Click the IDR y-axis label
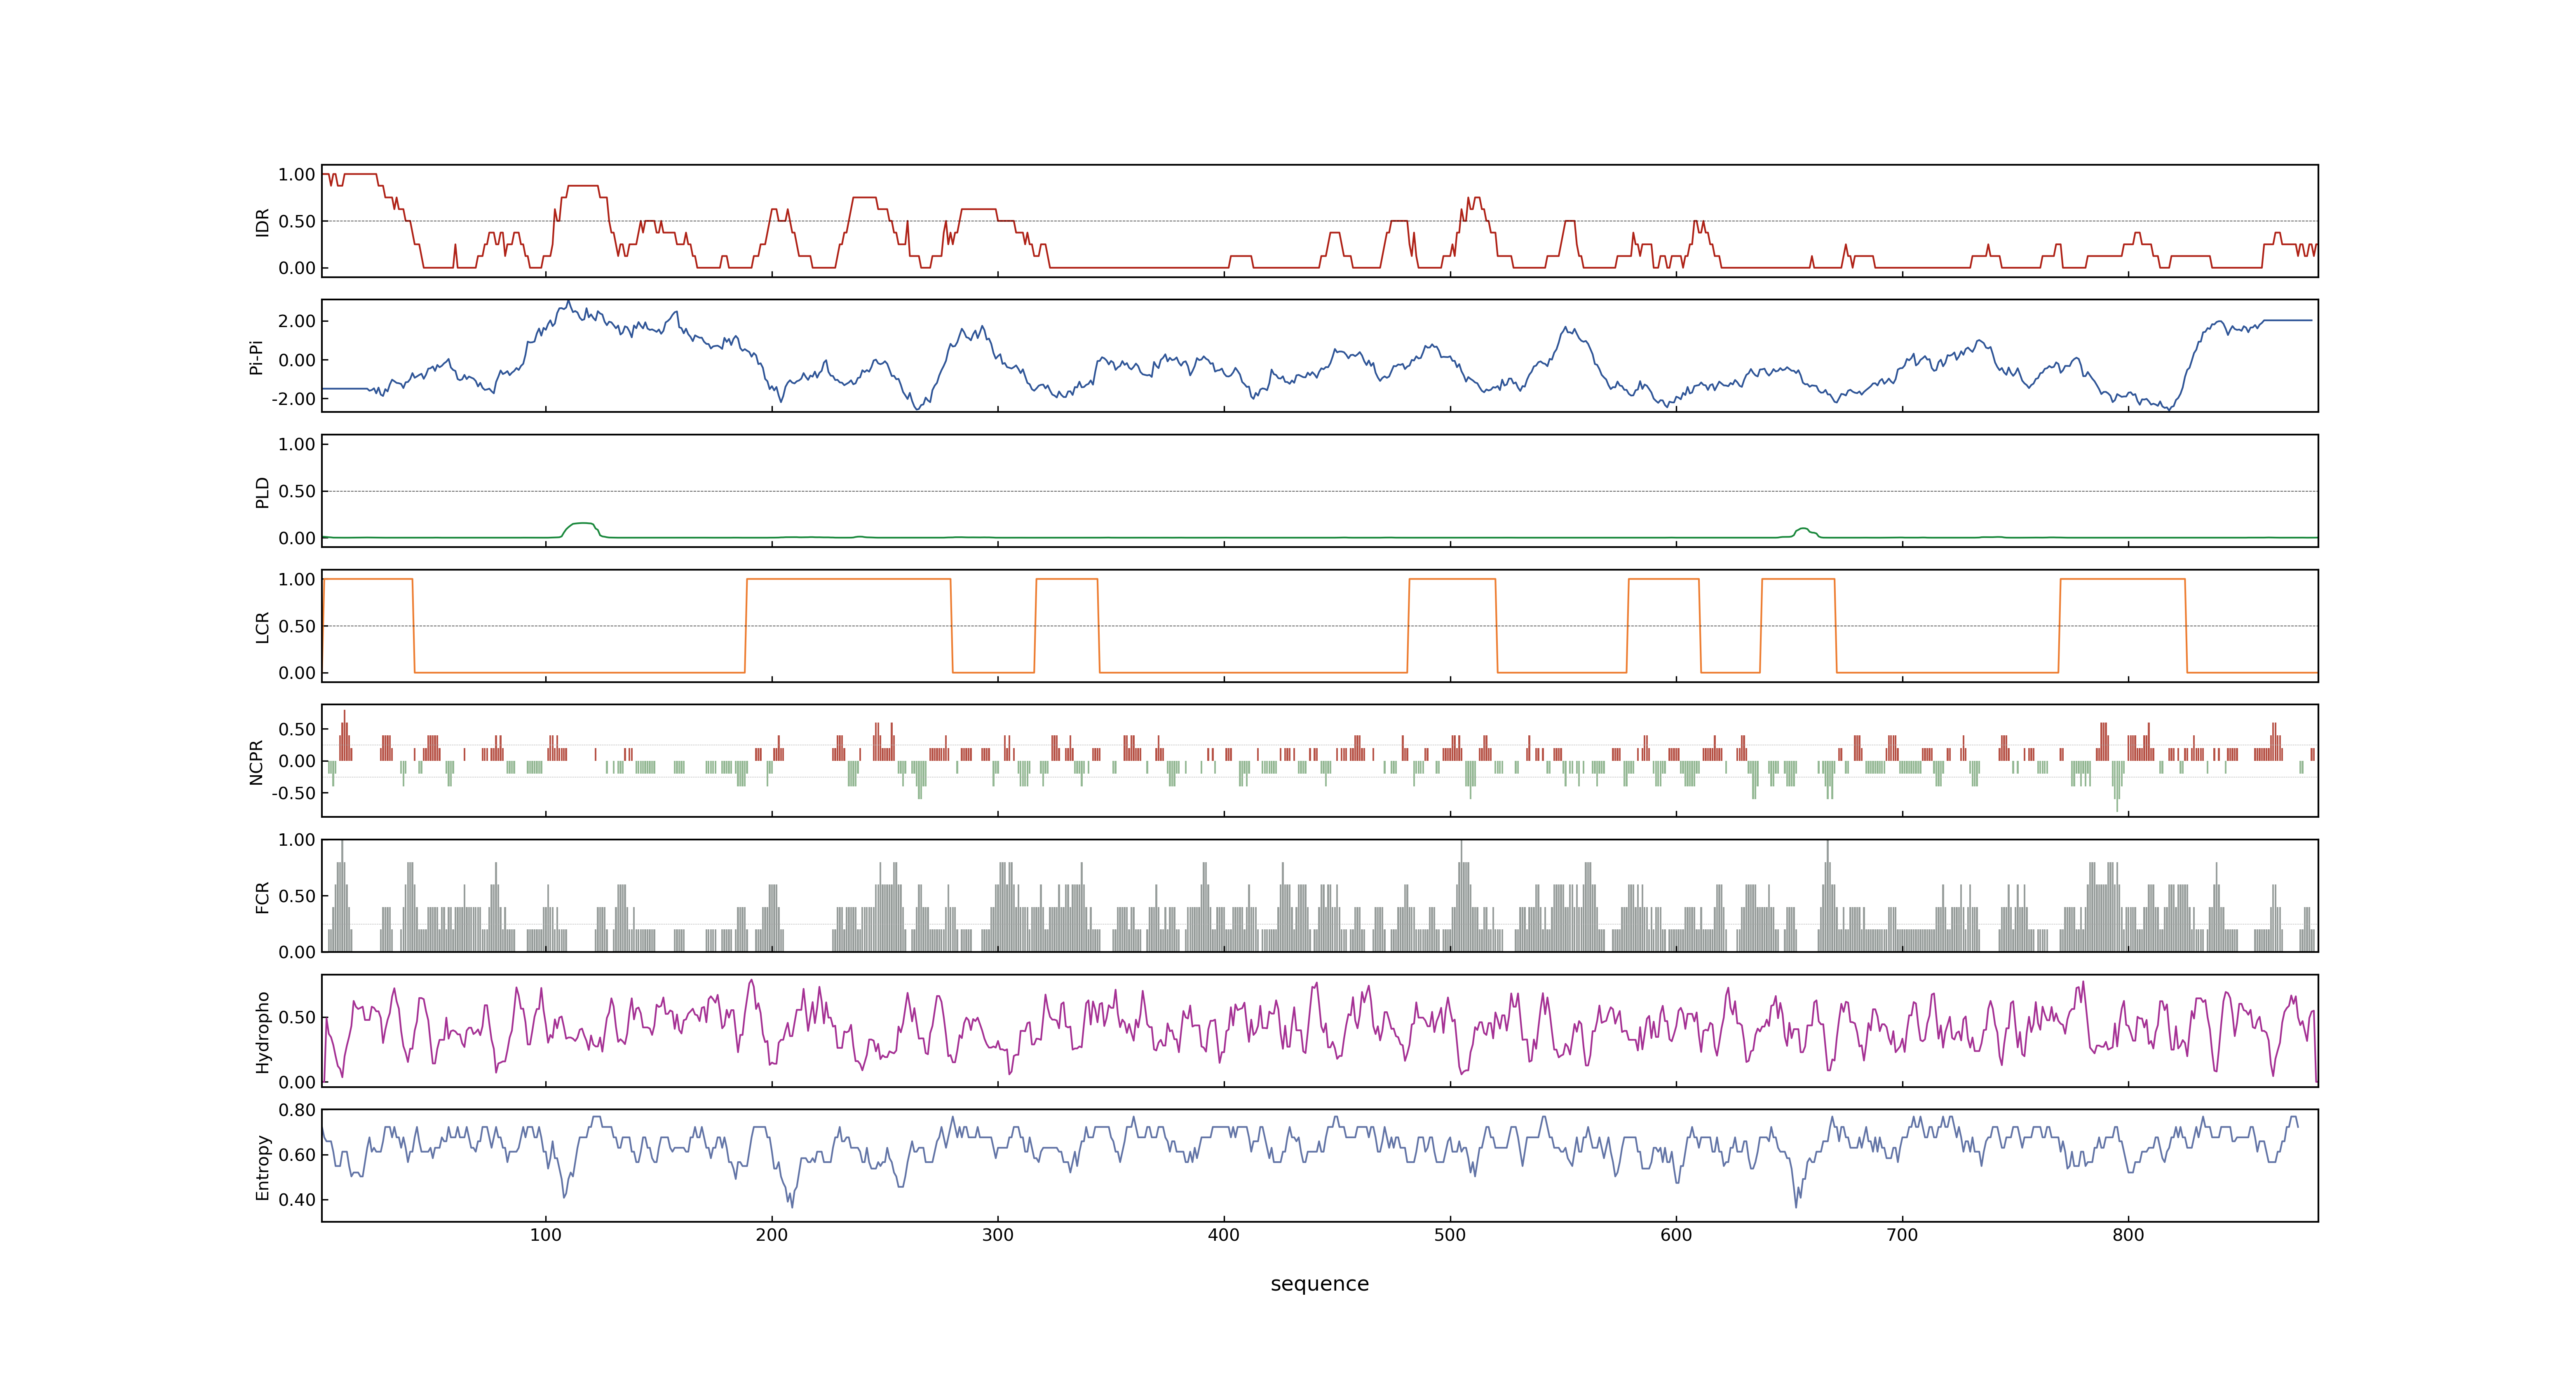2576x1373 pixels. pos(262,222)
